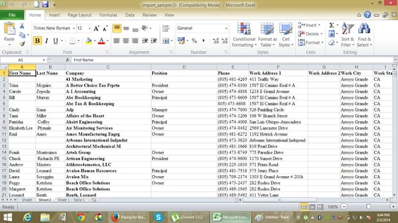The height and width of the screenshot is (223, 398).
Task: Switch to the Review tab
Action: 149,15
